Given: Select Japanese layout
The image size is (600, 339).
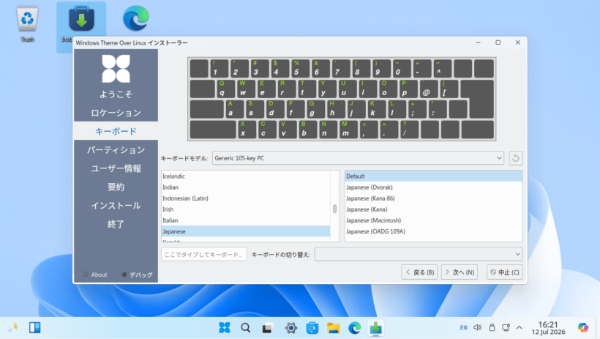Looking at the screenshot, I should tap(246, 231).
